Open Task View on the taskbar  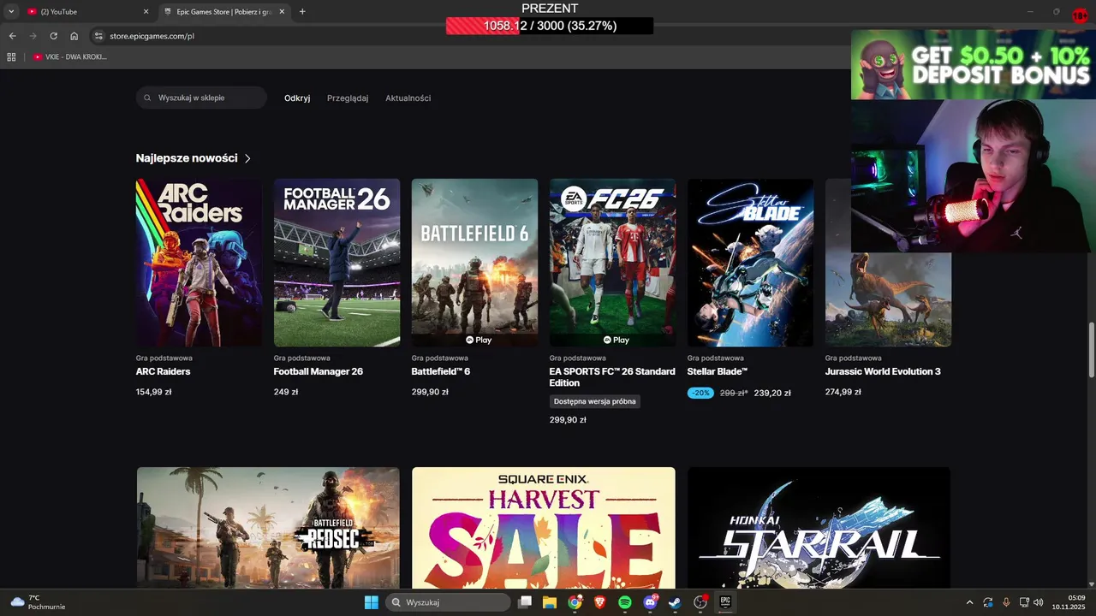click(525, 602)
